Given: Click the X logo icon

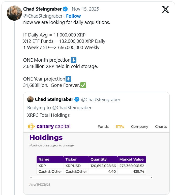Looking at the screenshot, I should pyautogui.click(x=165, y=10).
